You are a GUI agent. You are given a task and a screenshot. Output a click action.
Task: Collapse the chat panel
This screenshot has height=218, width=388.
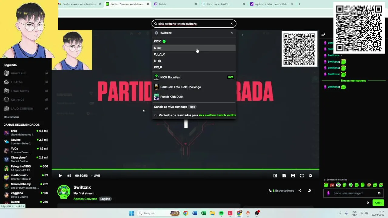pos(323,34)
